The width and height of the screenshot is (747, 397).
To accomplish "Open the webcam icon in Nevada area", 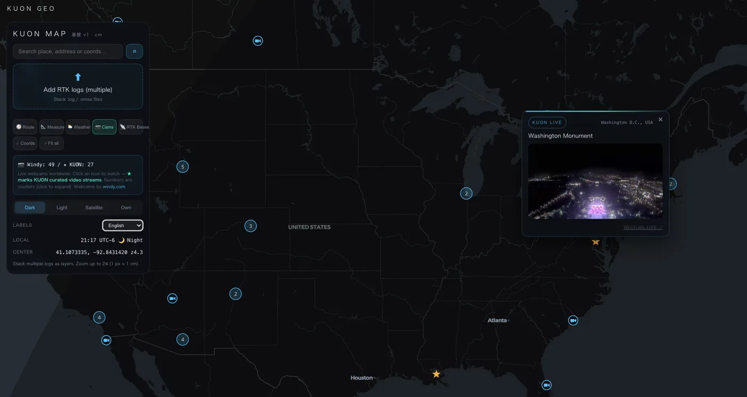I will (172, 298).
